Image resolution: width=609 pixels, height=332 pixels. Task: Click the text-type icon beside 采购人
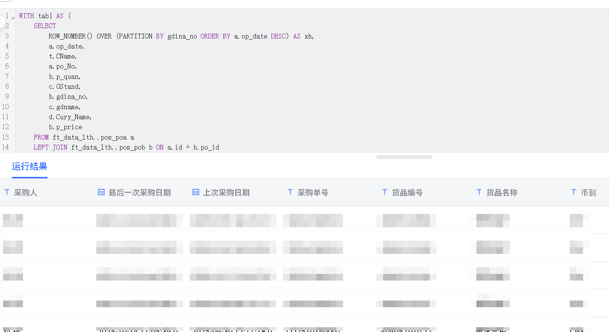click(7, 192)
